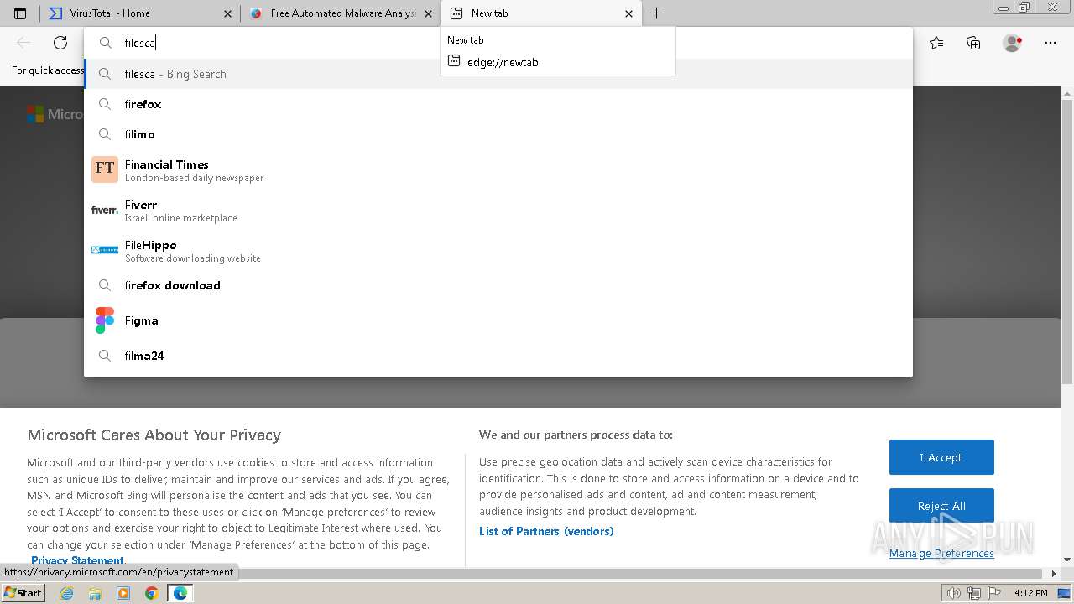The width and height of the screenshot is (1074, 604).
Task: Open the List of Partners (vendors) link
Action: coord(546,531)
